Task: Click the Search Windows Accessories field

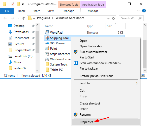Action: tap(131, 18)
